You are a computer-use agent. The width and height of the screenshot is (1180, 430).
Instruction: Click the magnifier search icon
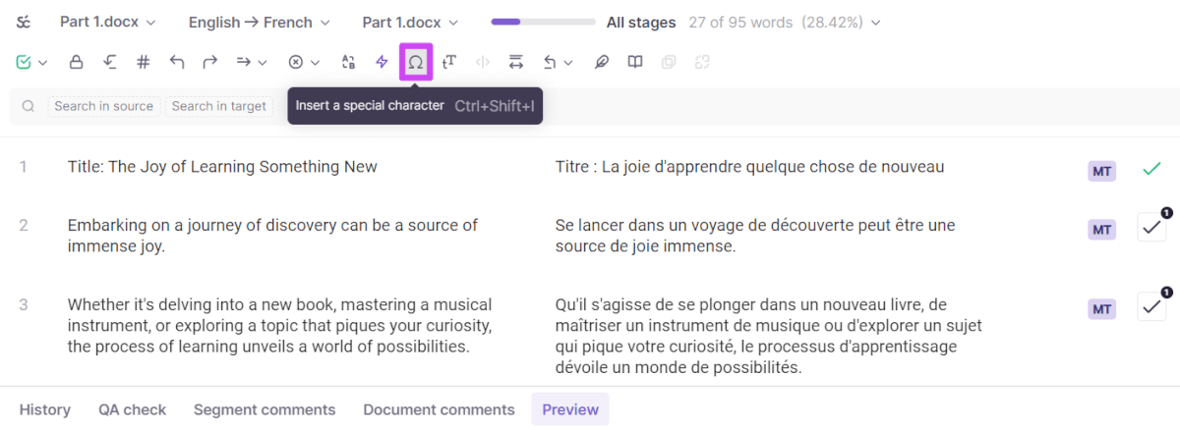click(x=29, y=106)
